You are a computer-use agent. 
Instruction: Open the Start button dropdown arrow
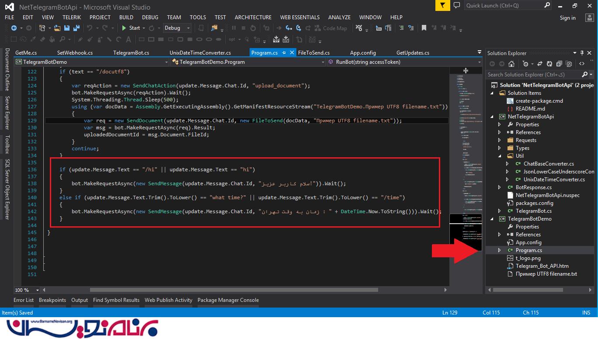pos(144,28)
